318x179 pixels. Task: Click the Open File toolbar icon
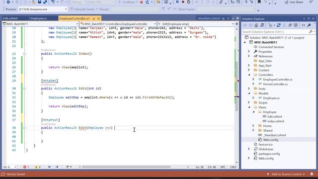[x=34, y=2]
